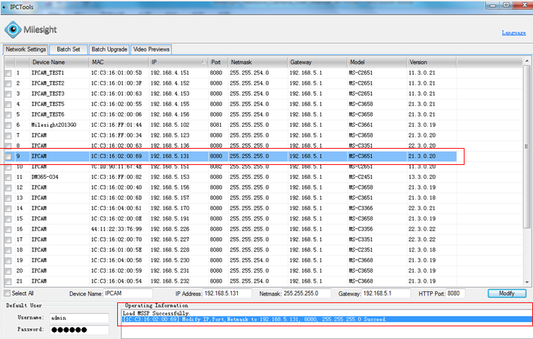
Task: Click the device list vertical scrollbar thumb
Action: pos(527,147)
